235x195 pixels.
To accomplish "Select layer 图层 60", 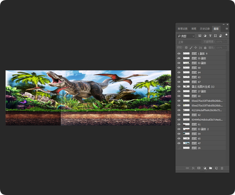I will tap(201, 96).
